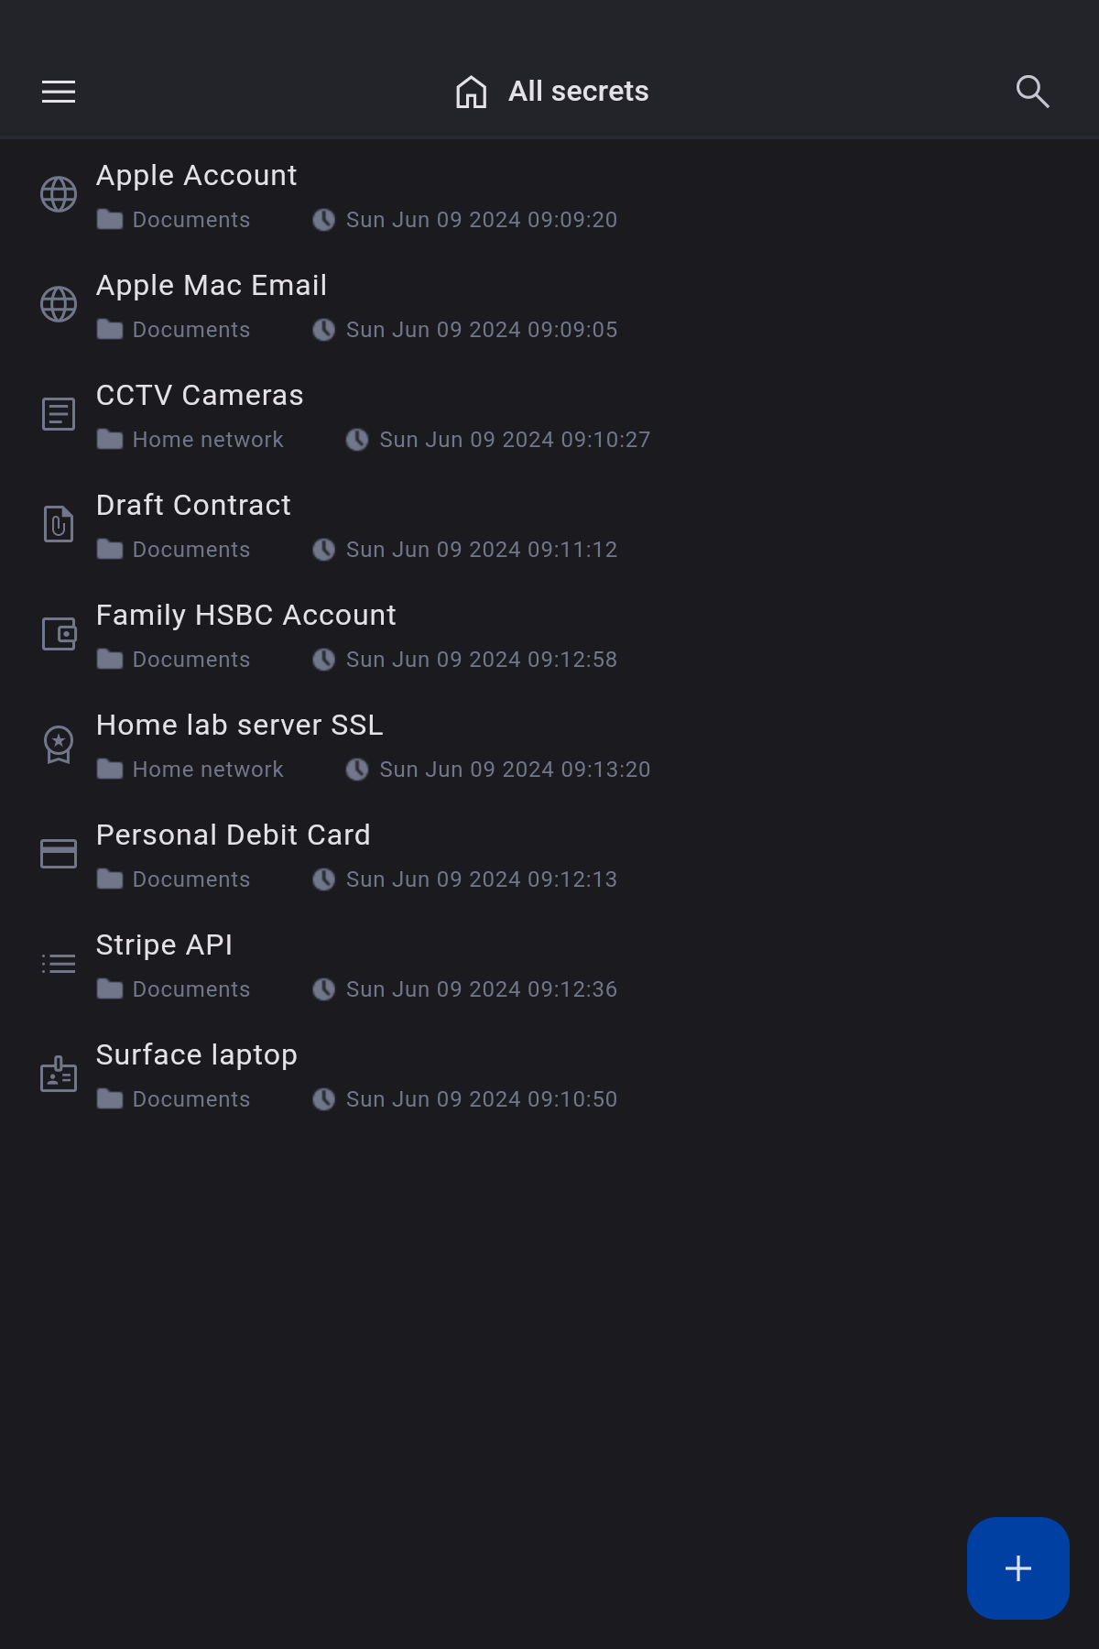
Task: Click the Documents folder label under Draft Contract
Action: (x=190, y=550)
